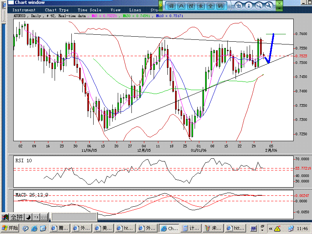Click the red 53.77219 RSI value label
Viewport: 312px width, 234px height.
[x=303, y=168]
